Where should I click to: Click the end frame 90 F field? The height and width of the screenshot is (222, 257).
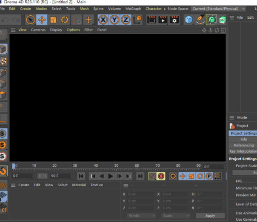61,176
